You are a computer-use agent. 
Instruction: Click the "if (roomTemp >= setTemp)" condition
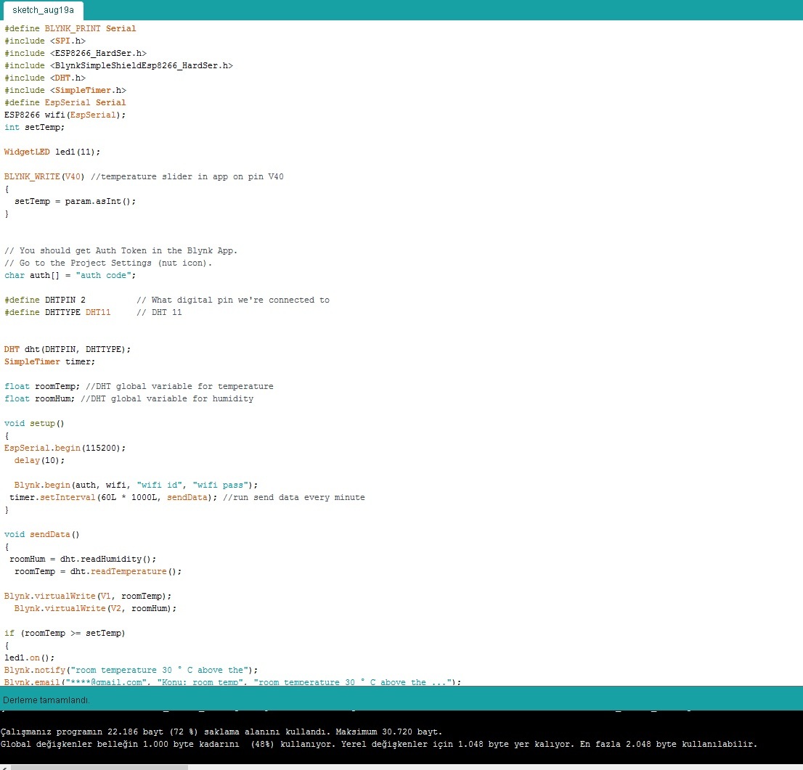pos(65,633)
